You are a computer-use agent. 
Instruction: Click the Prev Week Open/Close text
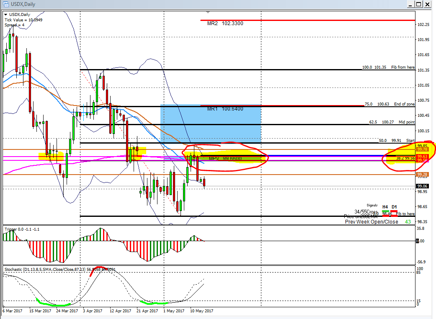pos(372,221)
